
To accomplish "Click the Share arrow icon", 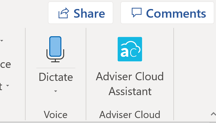I will point(64,13).
